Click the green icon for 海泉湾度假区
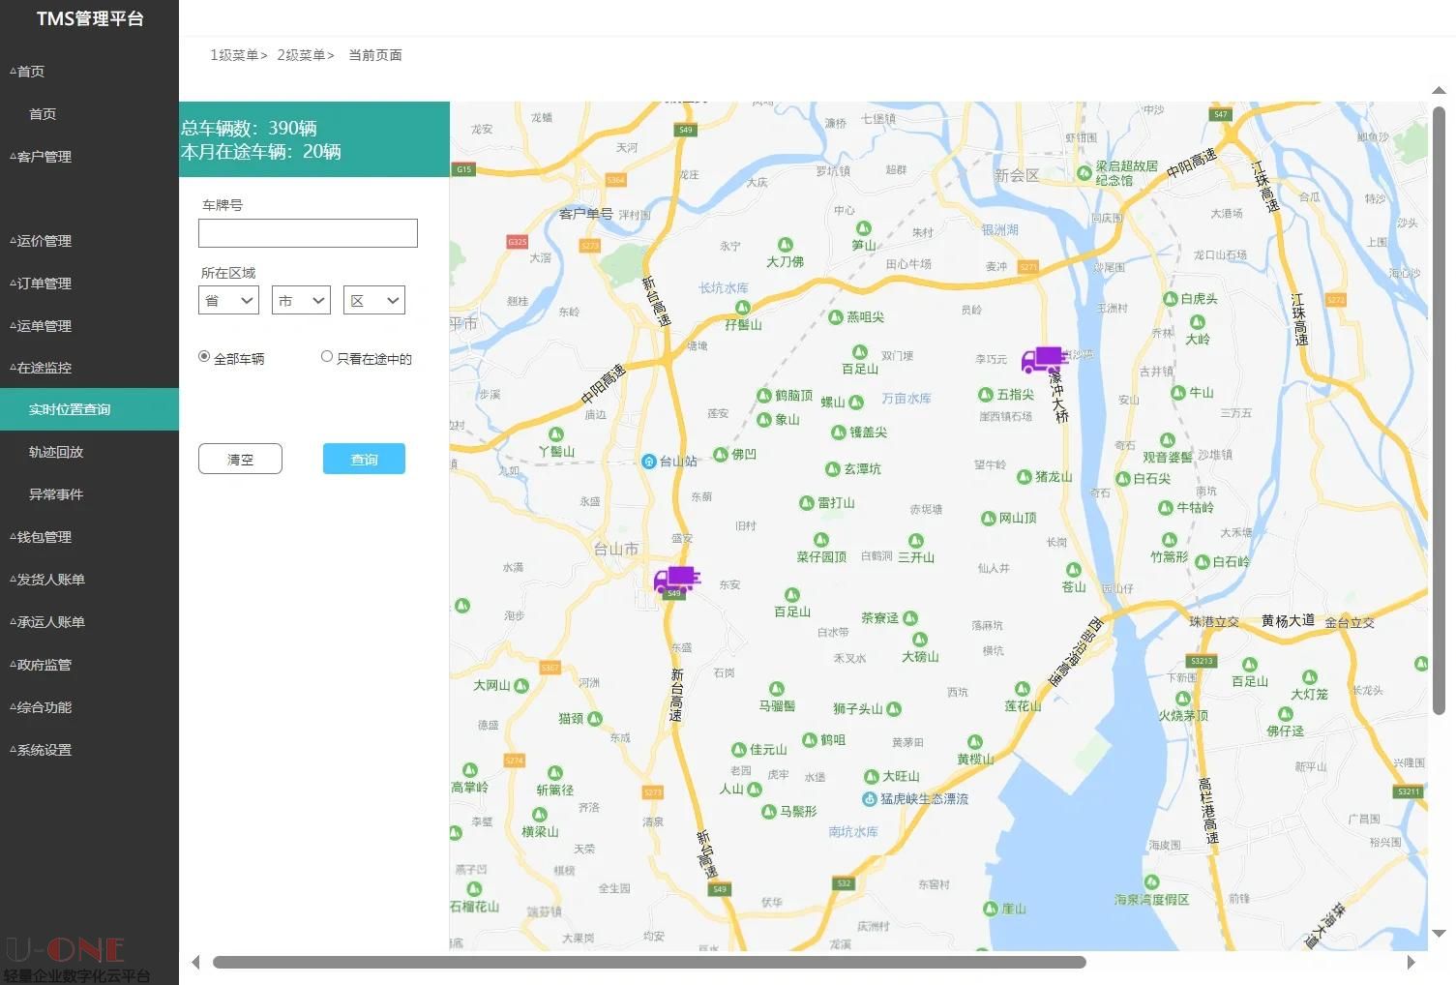The height and width of the screenshot is (985, 1456). (1151, 882)
